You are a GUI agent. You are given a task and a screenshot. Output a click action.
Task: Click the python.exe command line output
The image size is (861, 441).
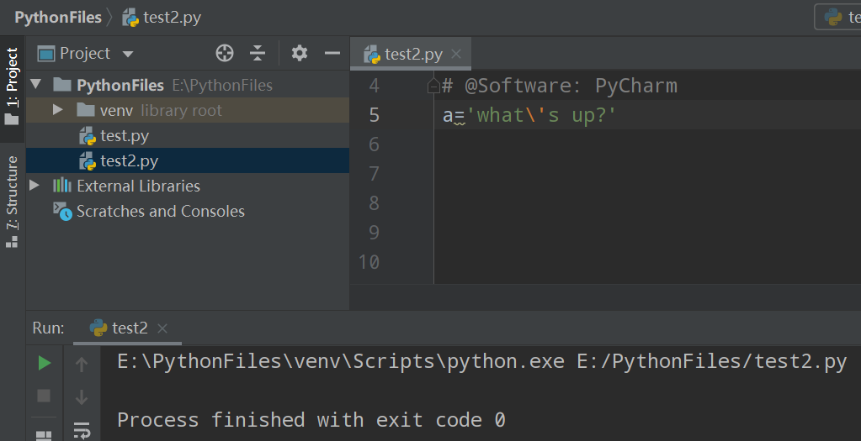tap(482, 361)
